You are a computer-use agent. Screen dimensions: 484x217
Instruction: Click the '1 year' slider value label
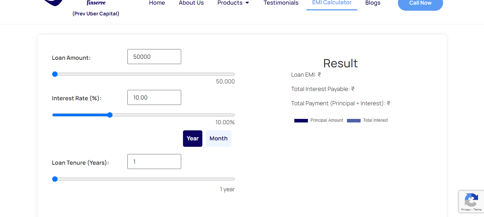227,189
